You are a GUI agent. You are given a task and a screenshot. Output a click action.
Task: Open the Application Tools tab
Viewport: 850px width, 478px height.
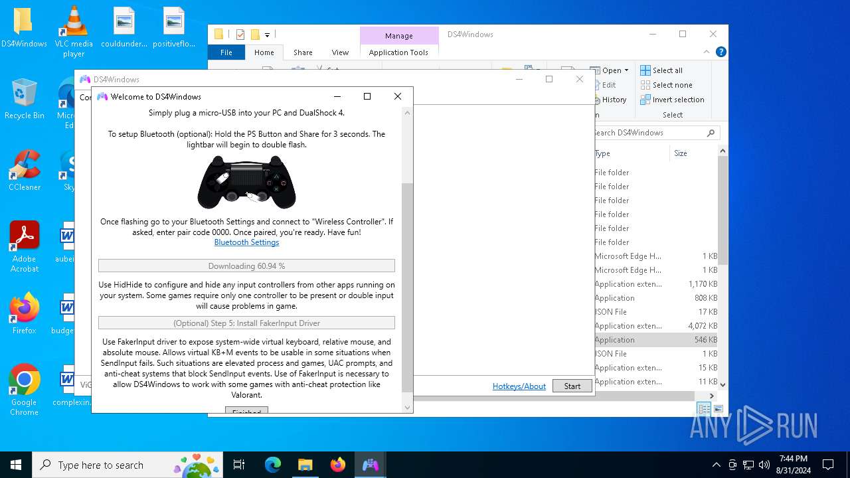tap(398, 52)
